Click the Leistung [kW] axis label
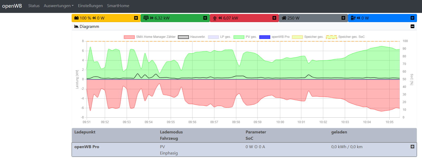This screenshot has width=422, height=165. pos(77,79)
